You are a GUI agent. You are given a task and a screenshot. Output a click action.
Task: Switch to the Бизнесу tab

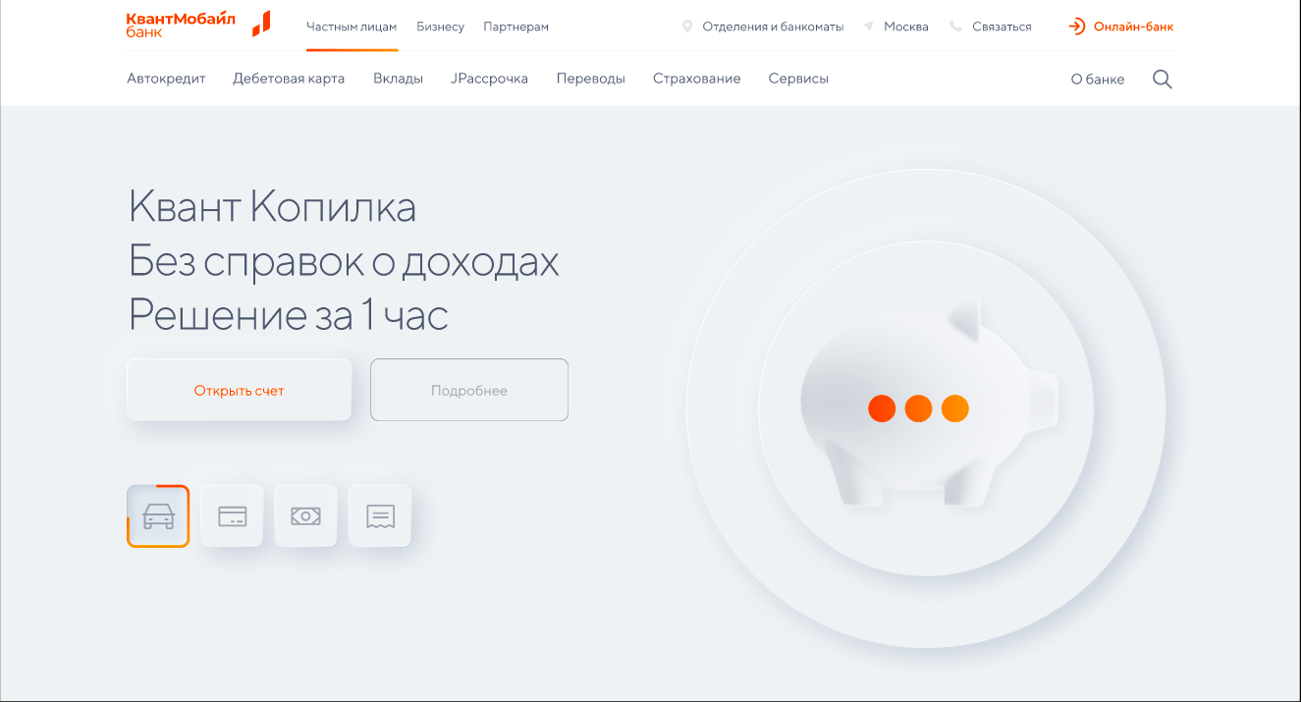pos(441,27)
